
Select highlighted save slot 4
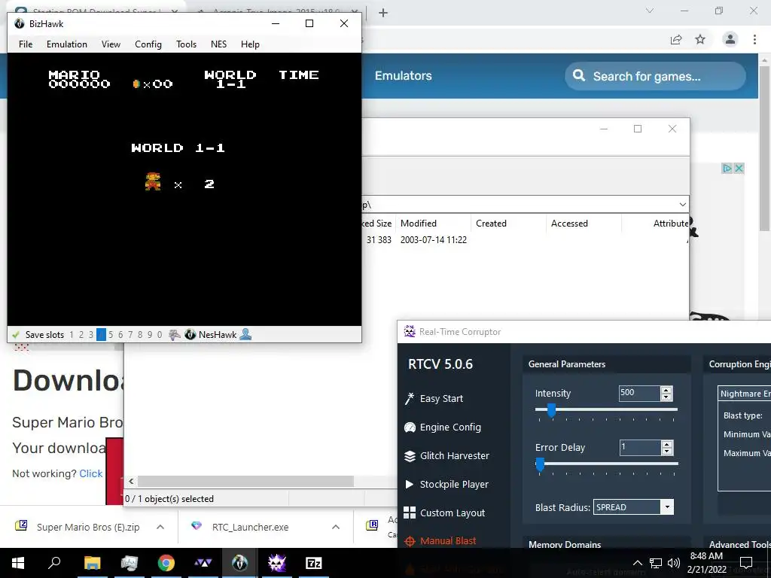click(x=101, y=335)
